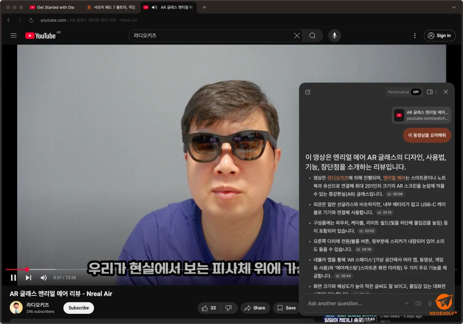The height and width of the screenshot is (324, 463).
Task: Subscribe to the 라디오키즈 channel
Action: click(x=79, y=308)
